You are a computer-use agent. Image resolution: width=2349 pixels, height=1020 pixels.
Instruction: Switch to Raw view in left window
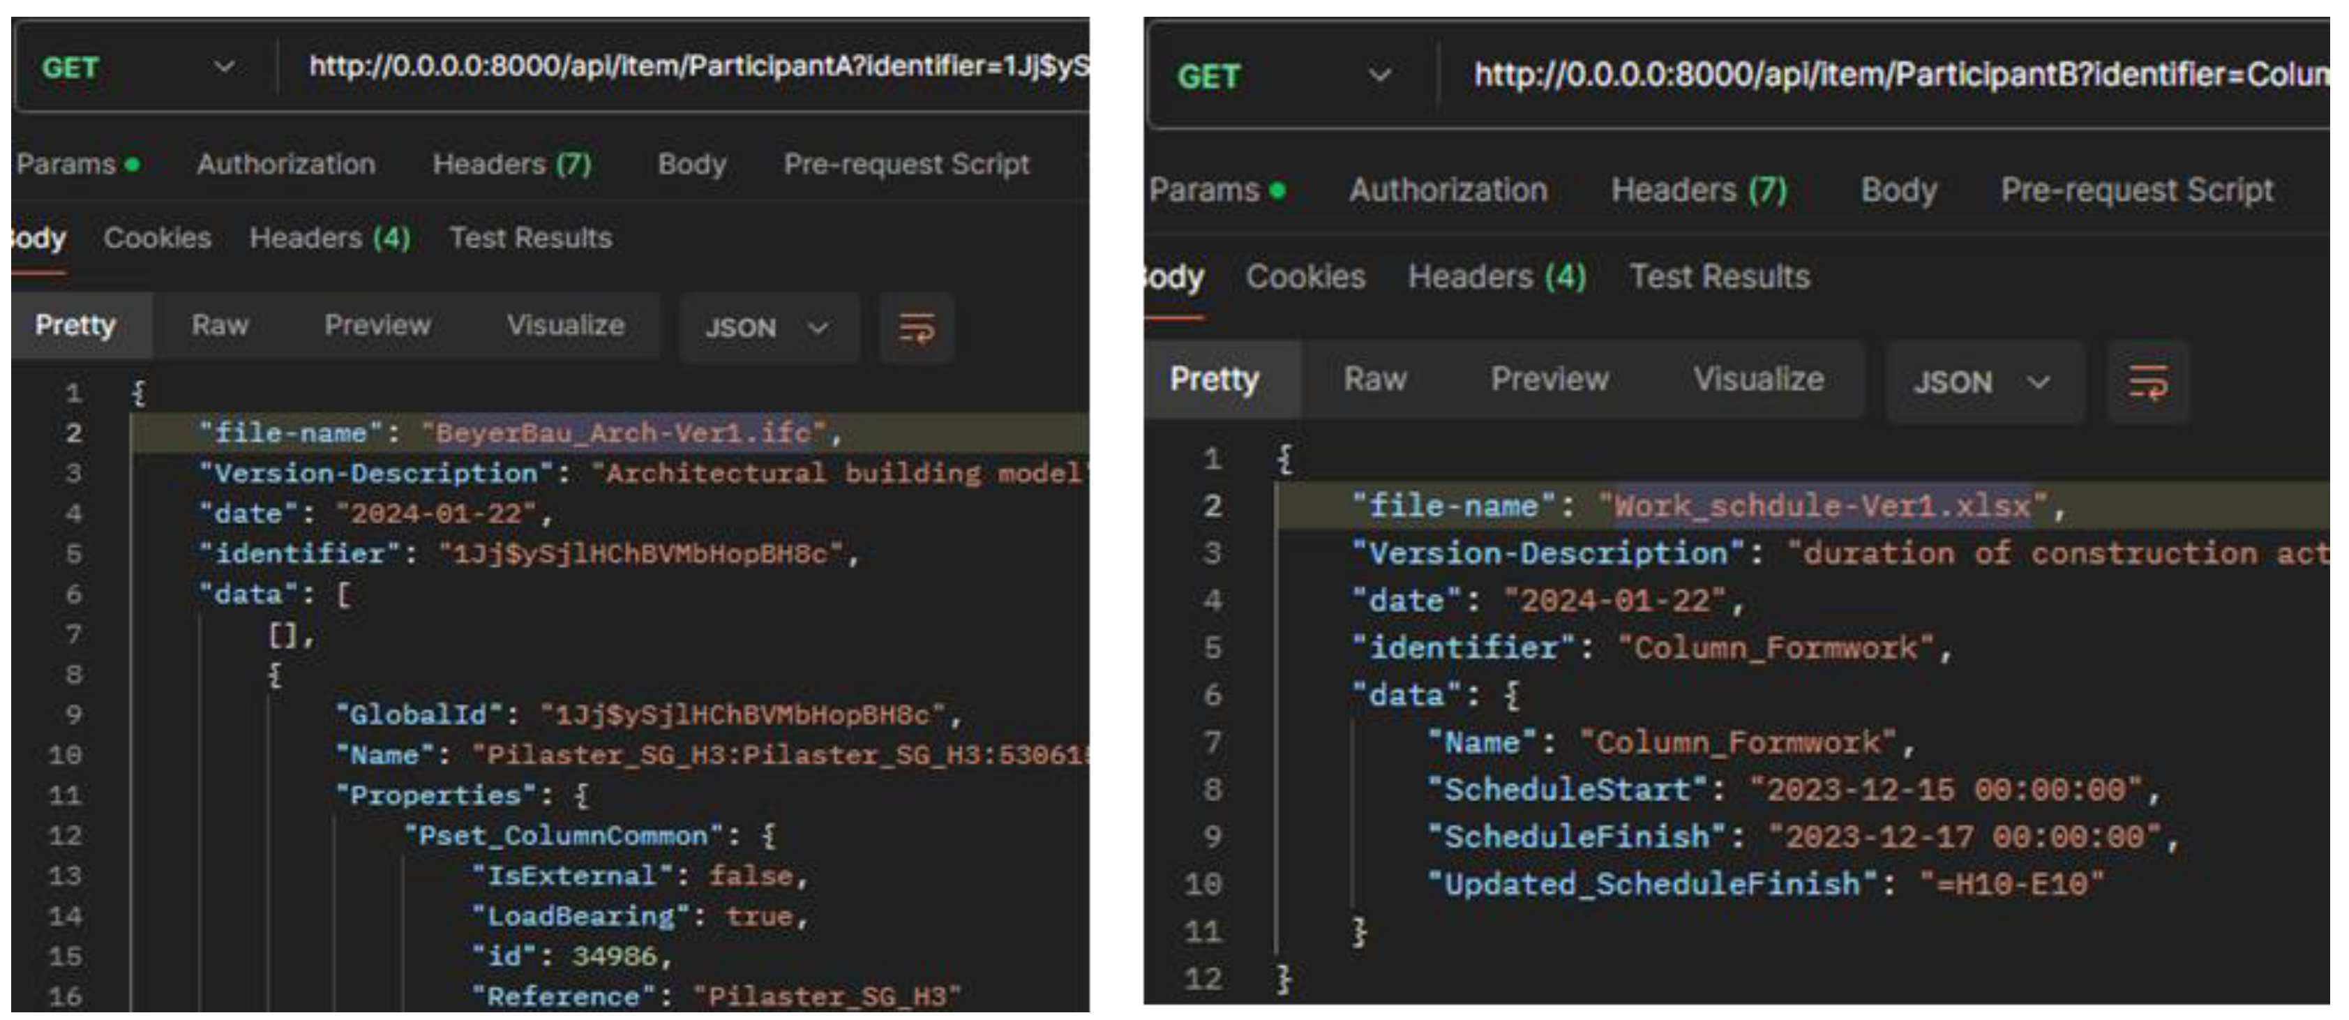tap(220, 325)
